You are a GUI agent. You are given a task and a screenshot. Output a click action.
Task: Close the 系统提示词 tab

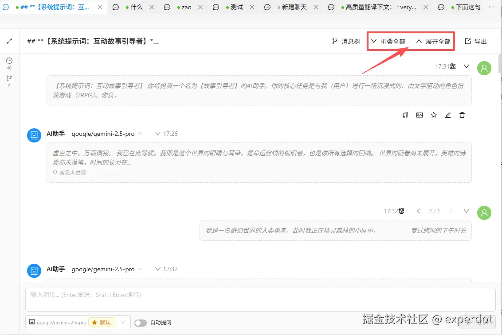tap(100, 7)
